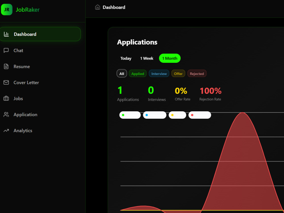The width and height of the screenshot is (284, 213).
Task: Click the red 100% Rejection Rate value
Action: click(210, 91)
